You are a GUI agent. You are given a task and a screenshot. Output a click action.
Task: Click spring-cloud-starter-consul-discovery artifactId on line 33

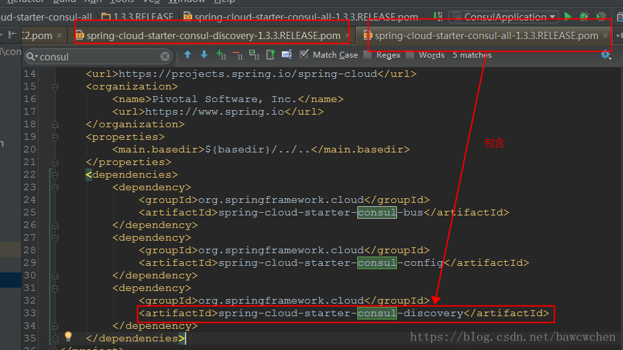344,314
